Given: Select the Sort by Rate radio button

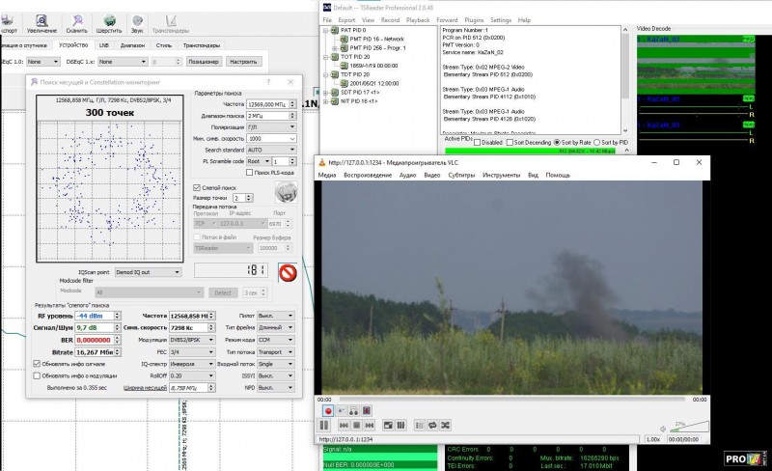Looking at the screenshot, I should click(558, 142).
